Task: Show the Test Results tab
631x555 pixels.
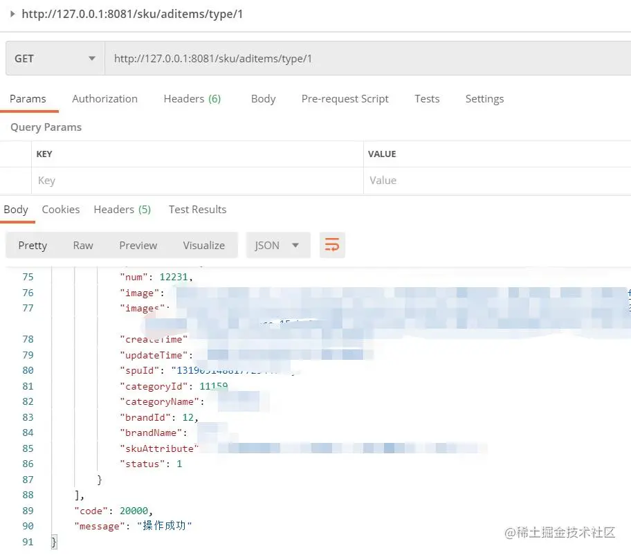Action: click(x=198, y=209)
